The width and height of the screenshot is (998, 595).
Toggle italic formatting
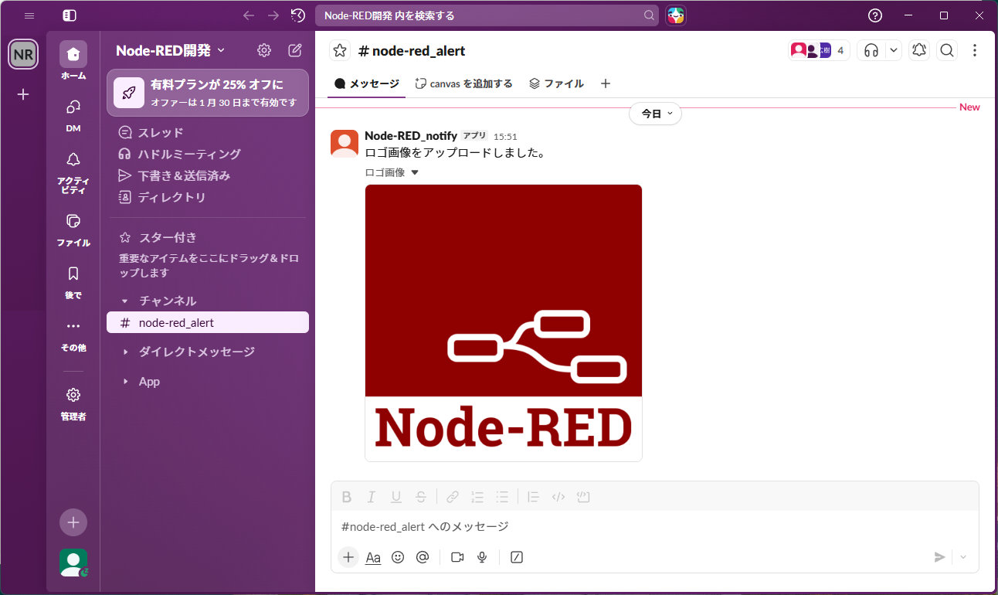372,497
